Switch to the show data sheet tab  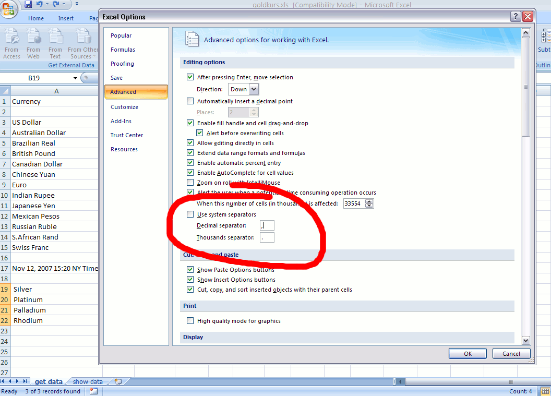click(88, 381)
